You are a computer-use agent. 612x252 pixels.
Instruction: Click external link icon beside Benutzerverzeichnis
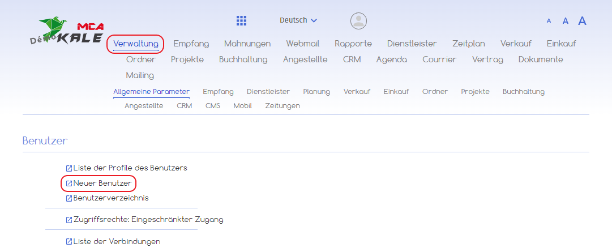[69, 198]
